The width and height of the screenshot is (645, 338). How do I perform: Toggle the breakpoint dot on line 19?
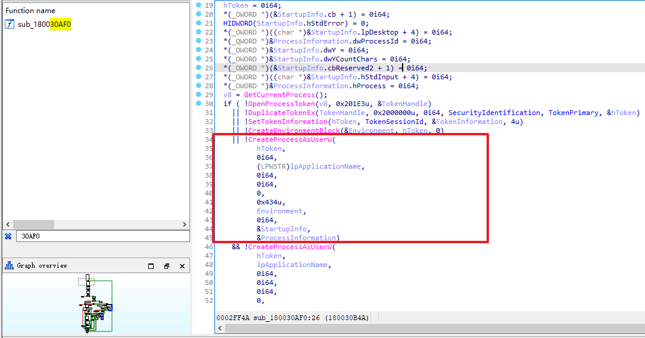click(199, 5)
